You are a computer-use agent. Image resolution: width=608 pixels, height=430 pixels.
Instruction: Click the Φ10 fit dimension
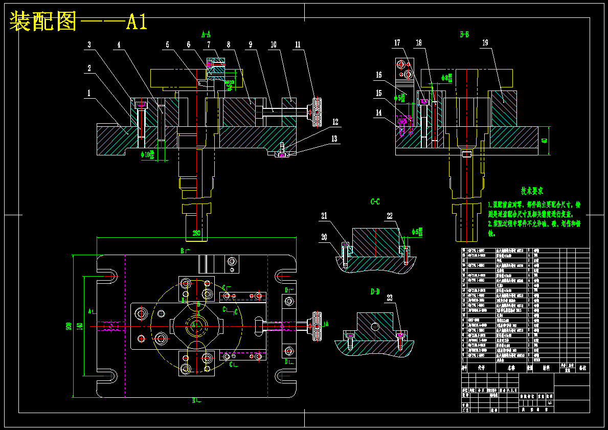(x=147, y=155)
